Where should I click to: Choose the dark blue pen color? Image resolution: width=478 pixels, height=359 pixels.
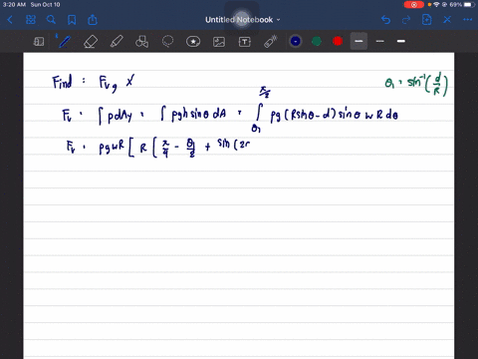[296, 41]
